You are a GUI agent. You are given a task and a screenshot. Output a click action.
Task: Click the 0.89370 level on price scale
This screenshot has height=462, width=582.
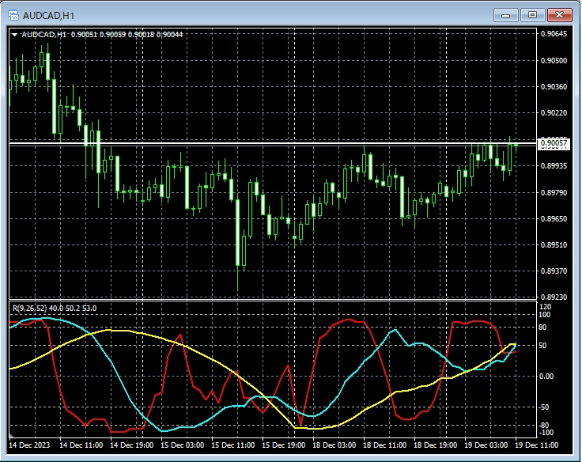(553, 271)
